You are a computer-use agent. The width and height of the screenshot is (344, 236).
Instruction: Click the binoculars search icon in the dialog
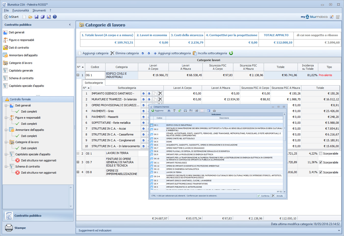[169, 111]
